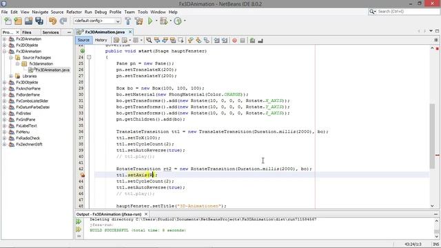Click the Shift Line Right icon
Image resolution: width=441 pixels, height=248 pixels.
[225, 41]
